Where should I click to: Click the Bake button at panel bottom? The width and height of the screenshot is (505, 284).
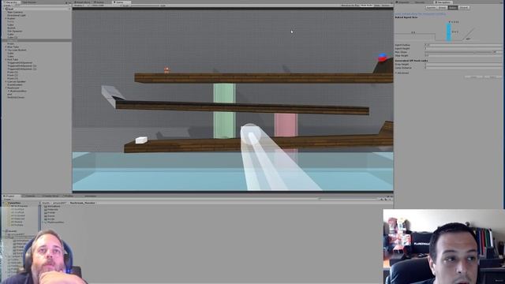493,77
